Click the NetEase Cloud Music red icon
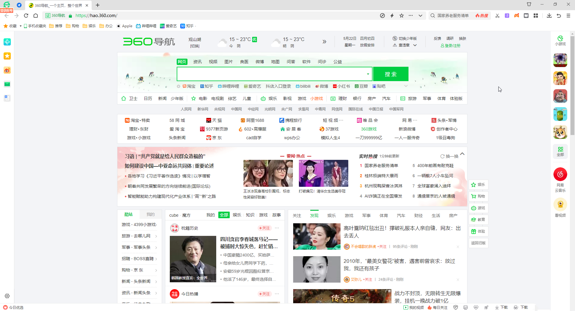575x311 pixels. (560, 174)
